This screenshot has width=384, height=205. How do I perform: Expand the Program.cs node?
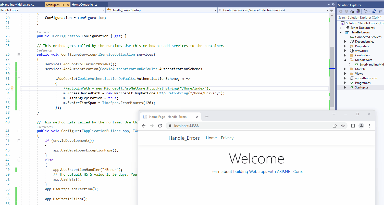point(345,83)
